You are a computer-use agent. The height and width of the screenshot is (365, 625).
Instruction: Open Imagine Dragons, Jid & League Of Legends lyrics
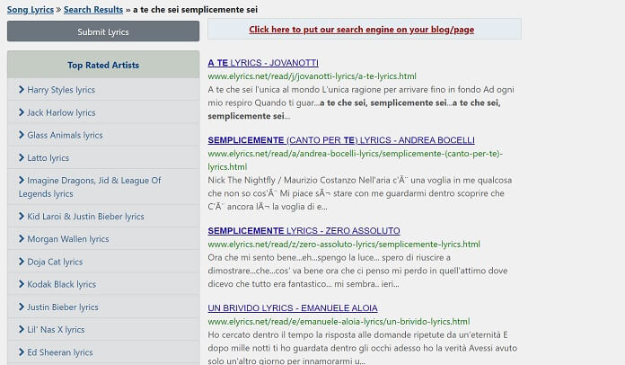tap(90, 187)
